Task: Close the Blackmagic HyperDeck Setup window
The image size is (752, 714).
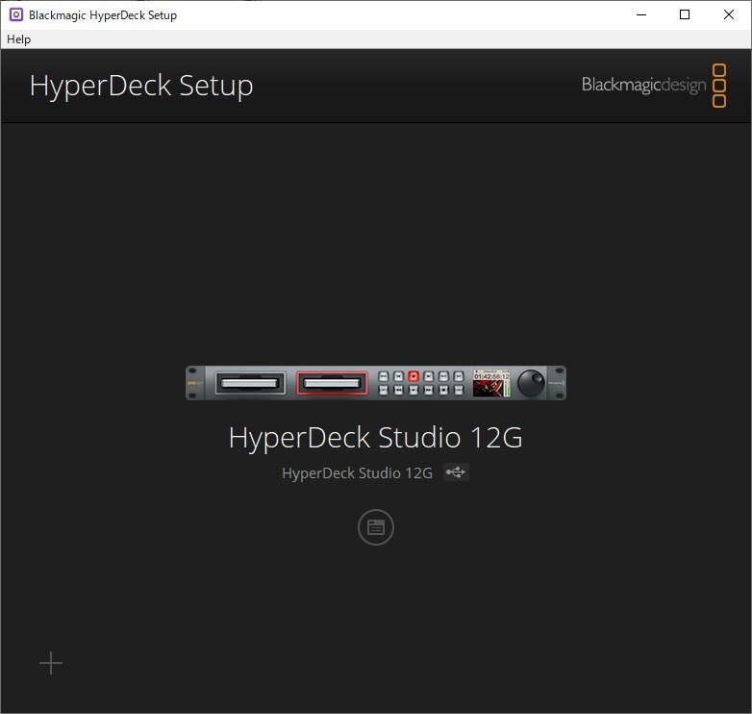Action: coord(729,14)
